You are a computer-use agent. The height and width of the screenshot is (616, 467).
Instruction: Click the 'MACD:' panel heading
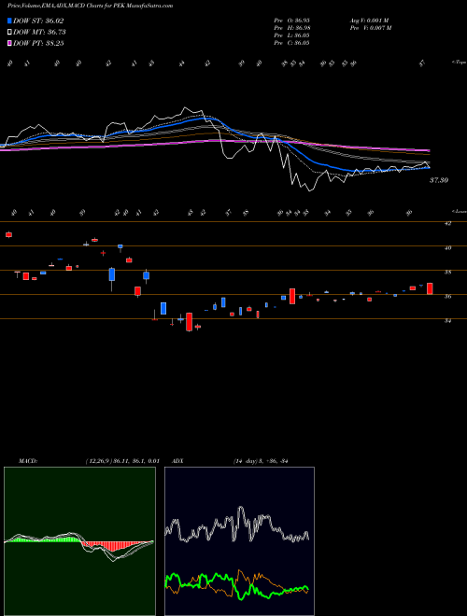(x=28, y=461)
